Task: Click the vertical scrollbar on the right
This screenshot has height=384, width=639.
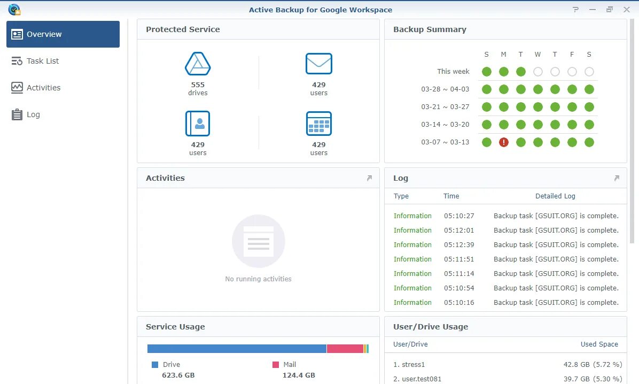Action: click(632, 130)
